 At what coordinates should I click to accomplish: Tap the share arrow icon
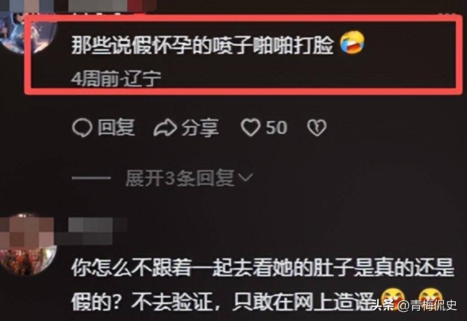[165, 128]
